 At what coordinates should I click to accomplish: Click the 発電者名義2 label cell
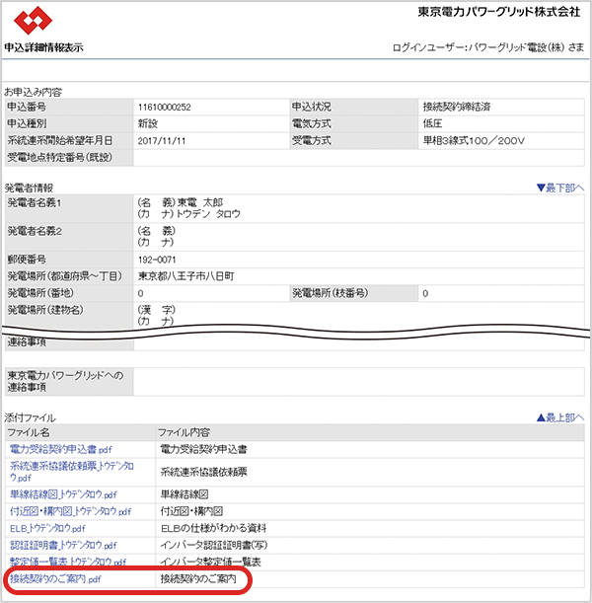[69, 237]
